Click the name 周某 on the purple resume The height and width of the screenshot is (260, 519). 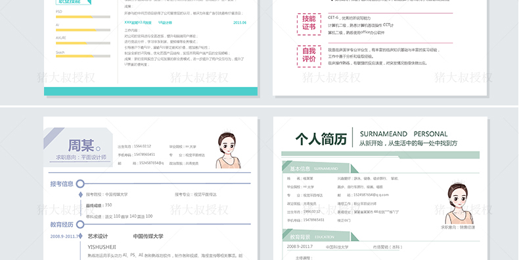pos(81,145)
